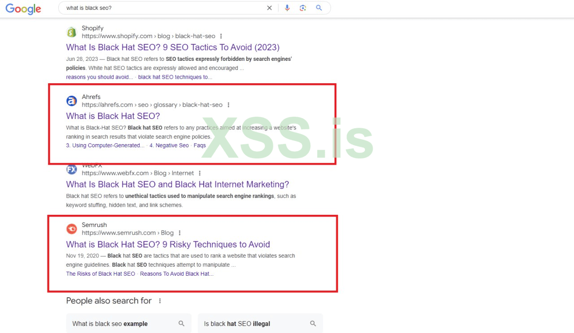This screenshot has width=574, height=333.
Task: Clear the search query with X icon
Action: point(269,8)
